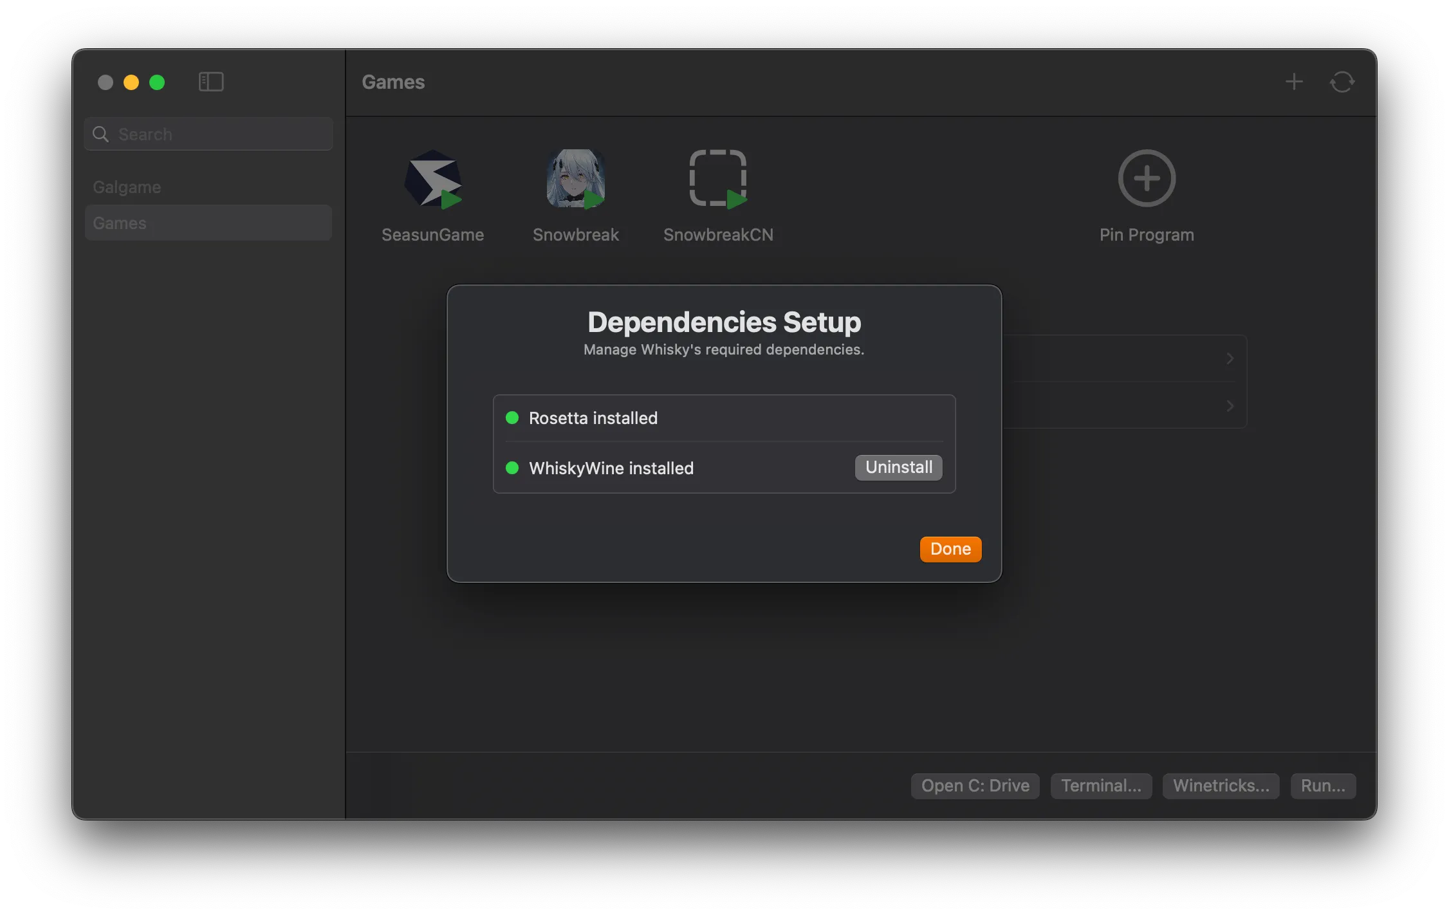Click the green WhiskyWine status indicator
The height and width of the screenshot is (915, 1449).
[x=512, y=468]
